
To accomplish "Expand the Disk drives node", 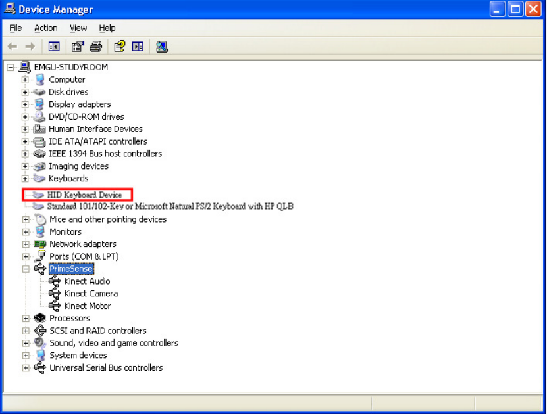I will (x=25, y=92).
